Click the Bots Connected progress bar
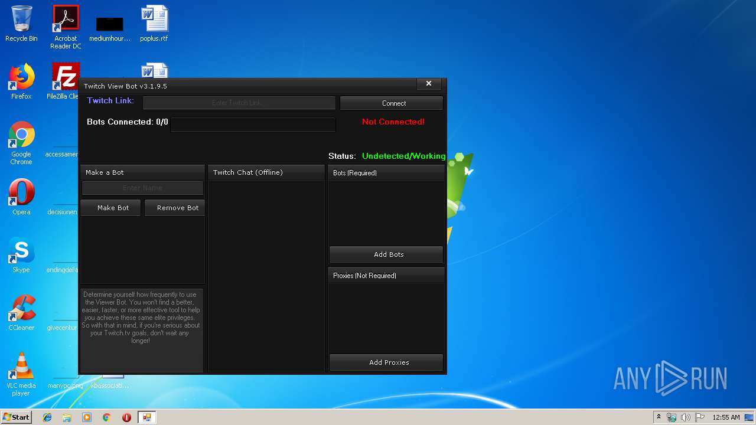This screenshot has width=756, height=425. click(x=253, y=125)
